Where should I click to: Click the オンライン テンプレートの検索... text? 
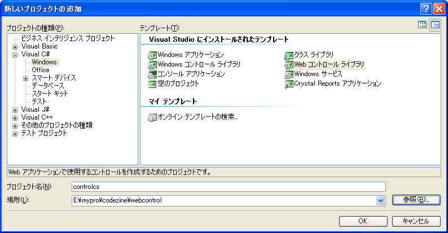(197, 117)
